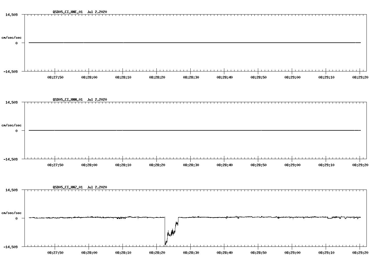Click the 08:28:40 time label under HNZ plot
The height and width of the screenshot is (263, 387).
[225, 253]
